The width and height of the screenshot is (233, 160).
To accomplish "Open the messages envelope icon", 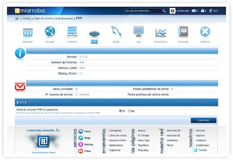I will click(194, 11).
